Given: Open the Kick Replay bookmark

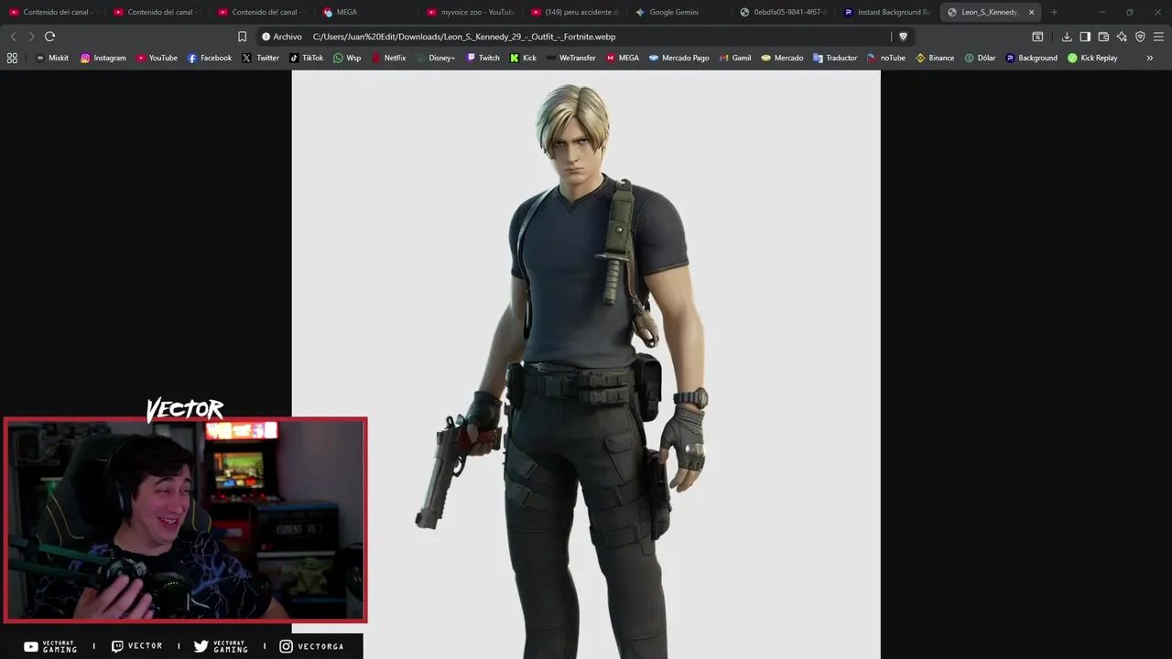Looking at the screenshot, I should point(1092,58).
